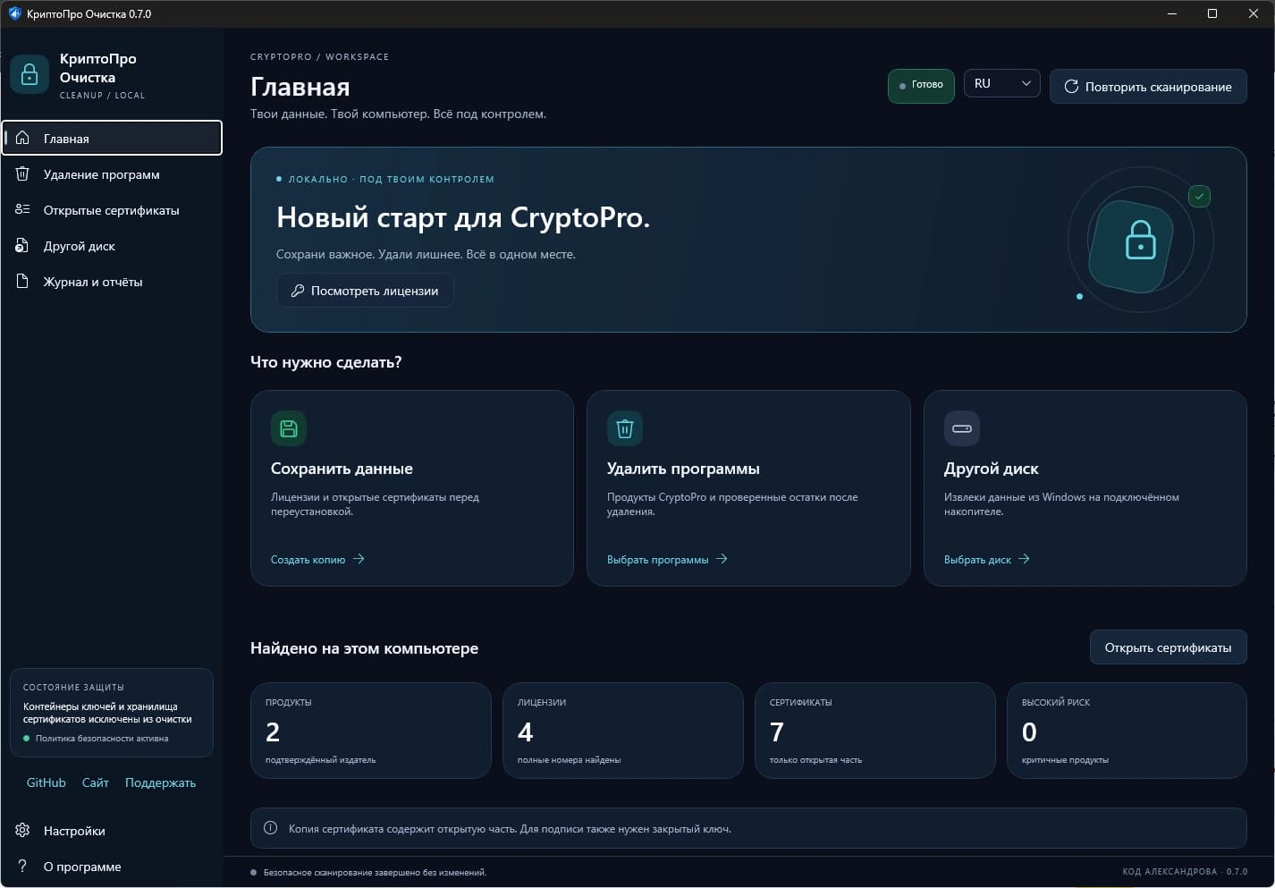Viewport: 1275px width, 888px height.
Task: Open Журнал и отчёты in sidebar
Action: click(112, 281)
